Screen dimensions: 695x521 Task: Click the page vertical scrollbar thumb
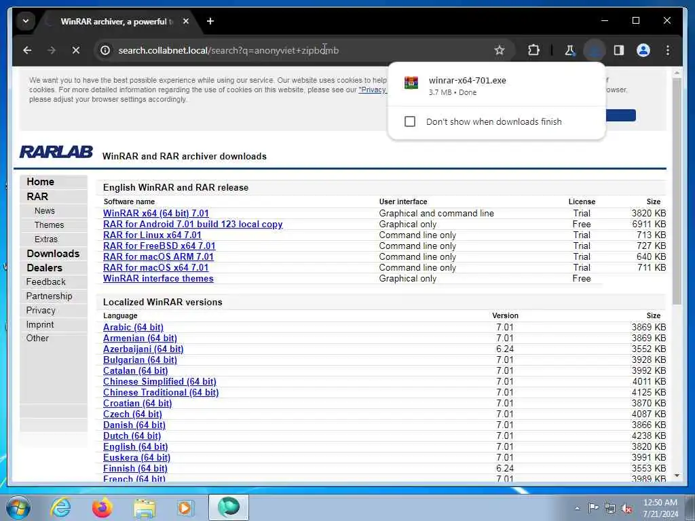(677, 191)
